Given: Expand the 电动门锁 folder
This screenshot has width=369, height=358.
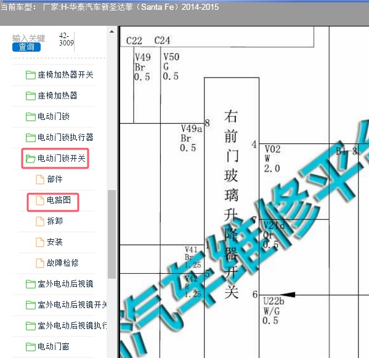Looking at the screenshot, I should [47, 117].
